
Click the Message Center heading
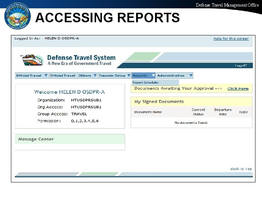pos(36,139)
